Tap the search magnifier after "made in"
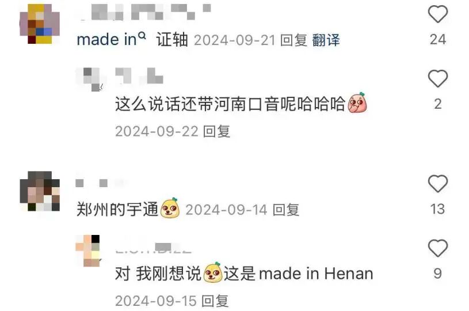469x311 pixels. [142, 36]
